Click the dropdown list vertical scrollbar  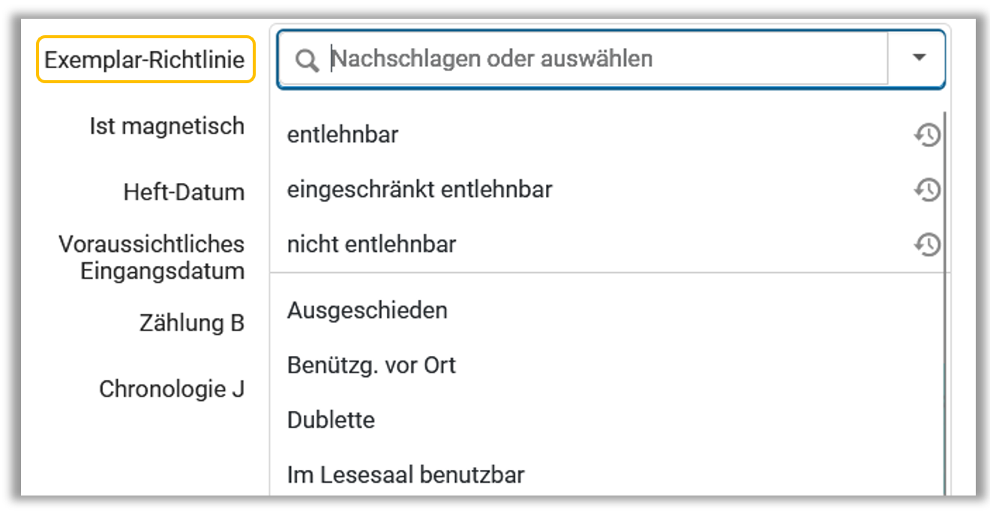pos(943,300)
